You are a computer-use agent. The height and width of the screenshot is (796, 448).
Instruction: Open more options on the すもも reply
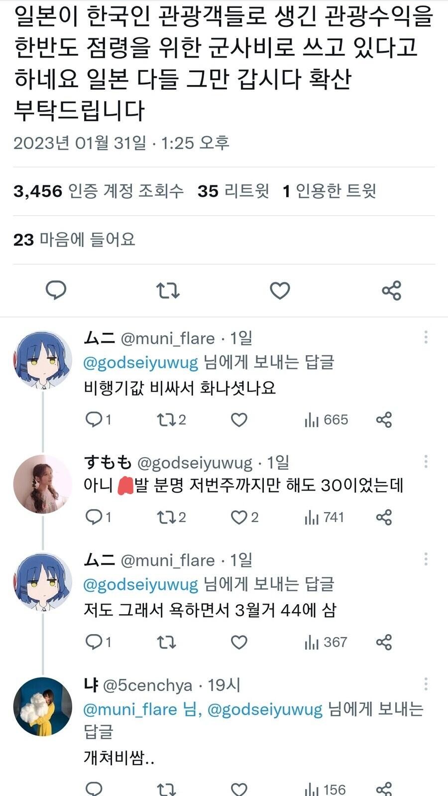coord(426,462)
